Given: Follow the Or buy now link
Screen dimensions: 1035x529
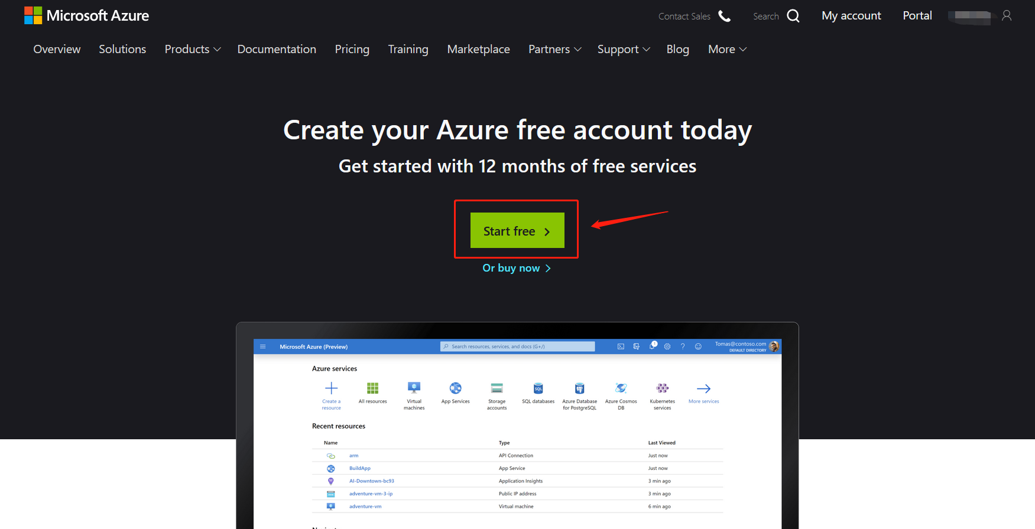Looking at the screenshot, I should [x=516, y=268].
